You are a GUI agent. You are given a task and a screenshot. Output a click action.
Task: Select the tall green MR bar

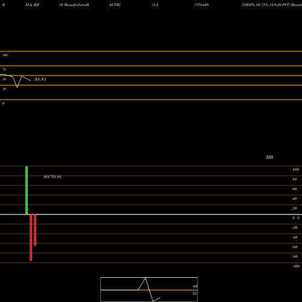27,190
